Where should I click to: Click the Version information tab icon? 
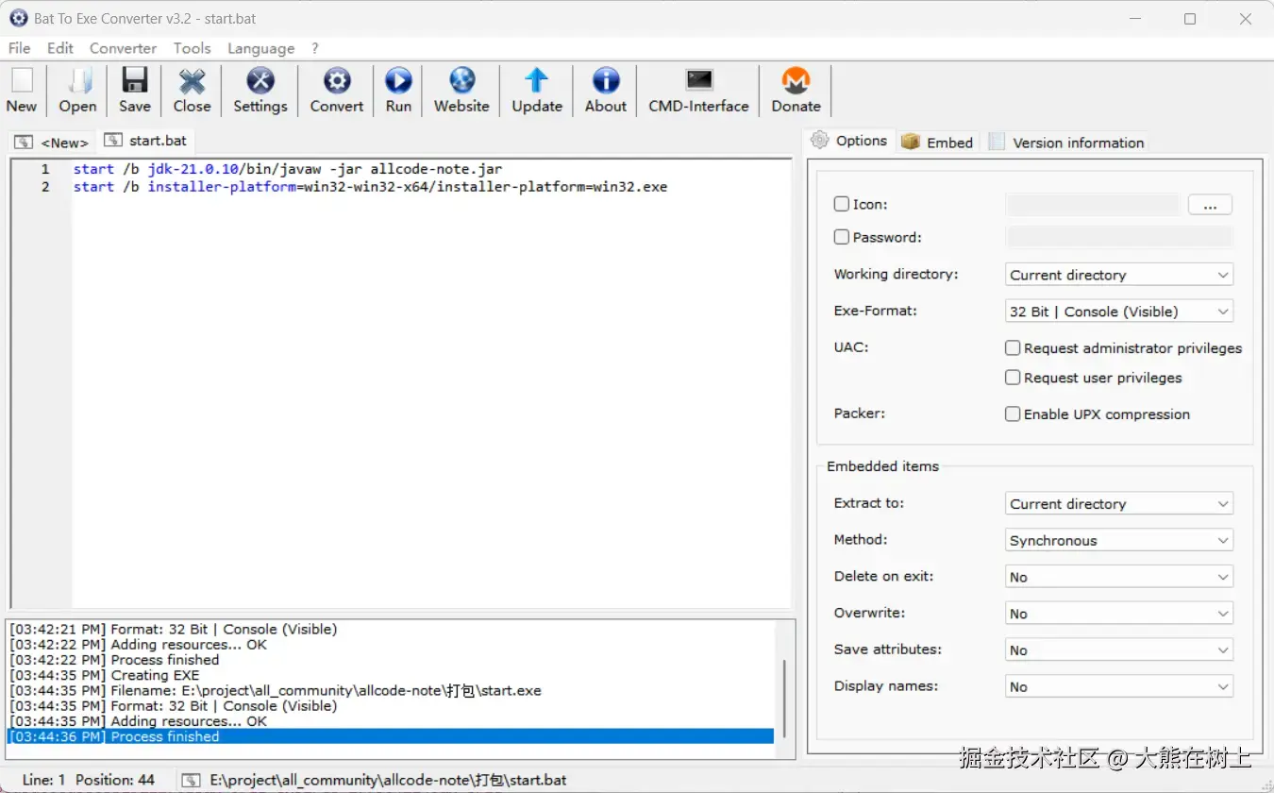coord(997,142)
